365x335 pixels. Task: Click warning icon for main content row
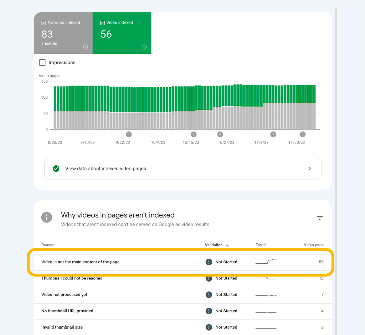tap(209, 262)
